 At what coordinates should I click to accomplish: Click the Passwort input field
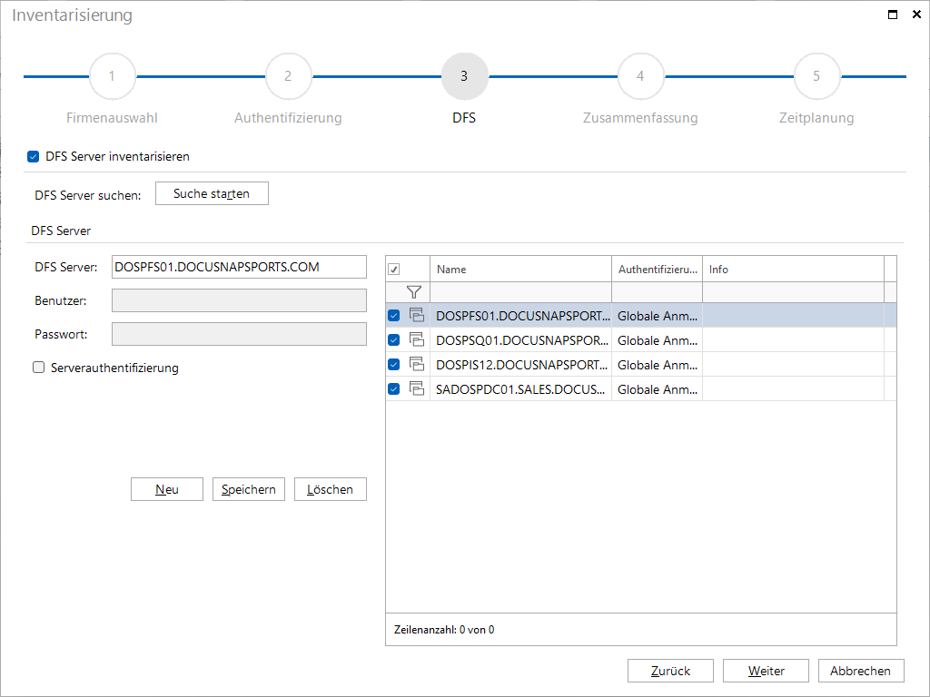tap(239, 334)
